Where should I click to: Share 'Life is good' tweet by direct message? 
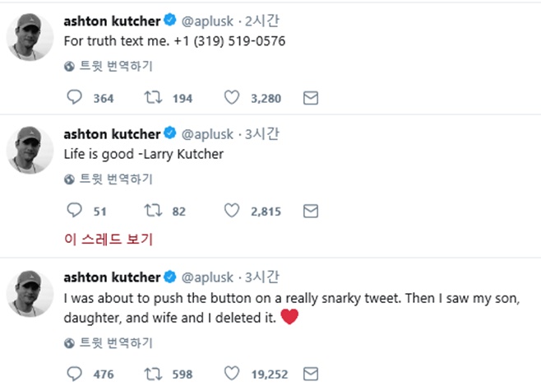click(x=311, y=211)
